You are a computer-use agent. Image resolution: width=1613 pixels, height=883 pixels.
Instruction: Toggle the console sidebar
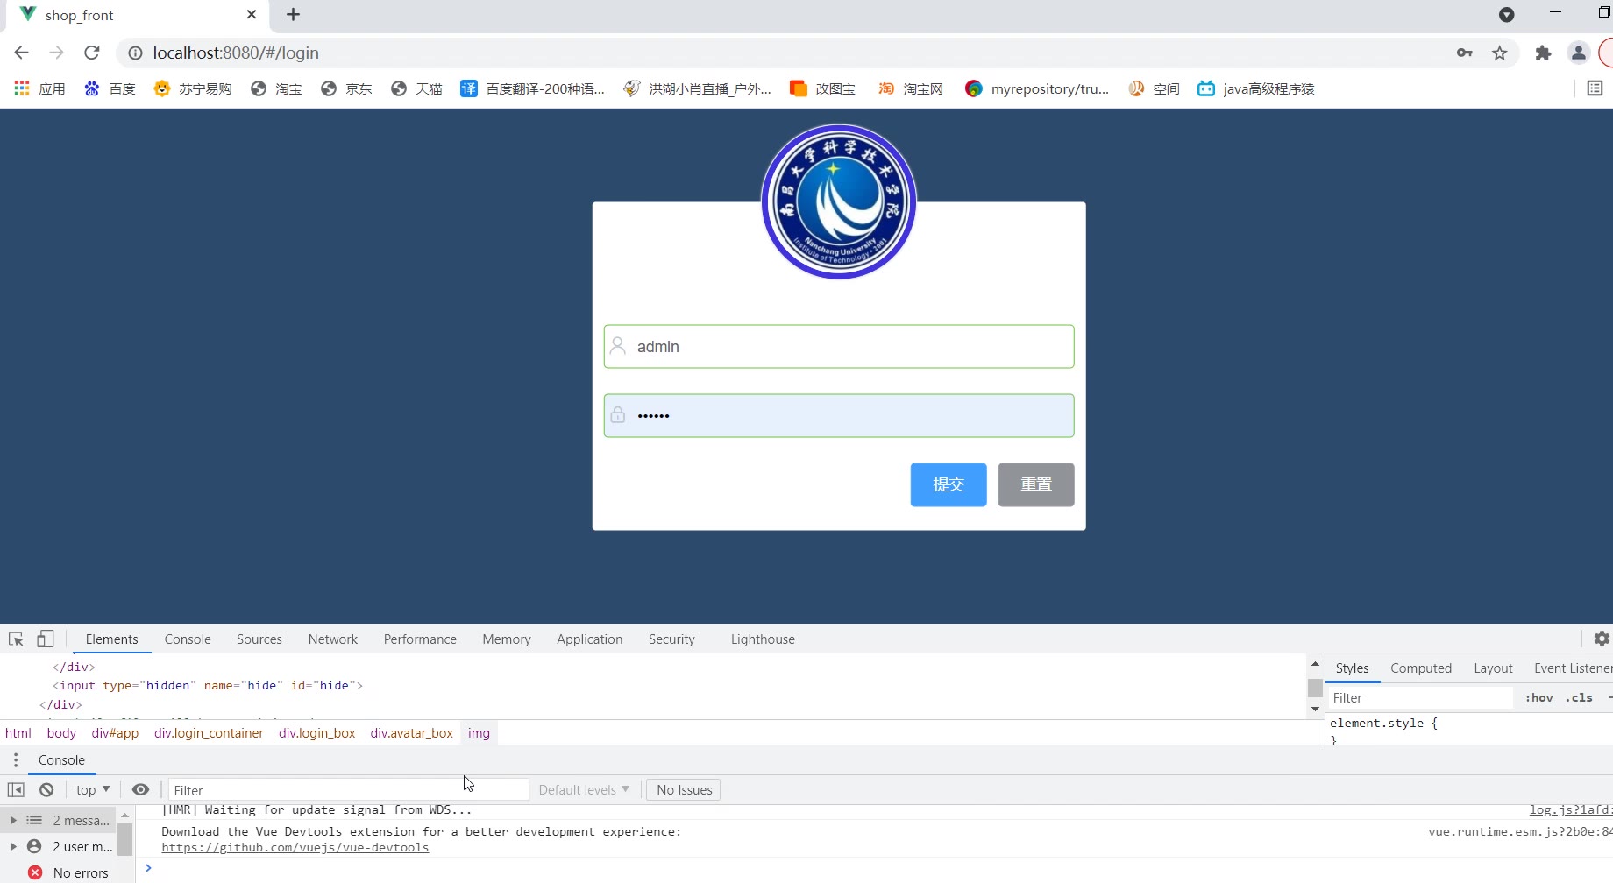16,789
